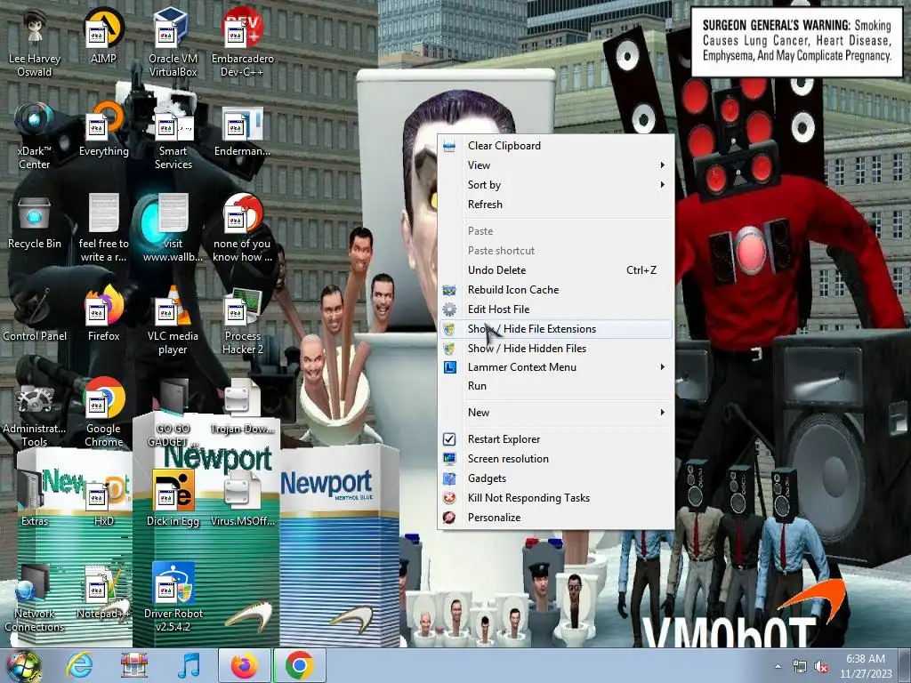The width and height of the screenshot is (911, 683).
Task: Open the muted volume tray icon
Action: (821, 667)
